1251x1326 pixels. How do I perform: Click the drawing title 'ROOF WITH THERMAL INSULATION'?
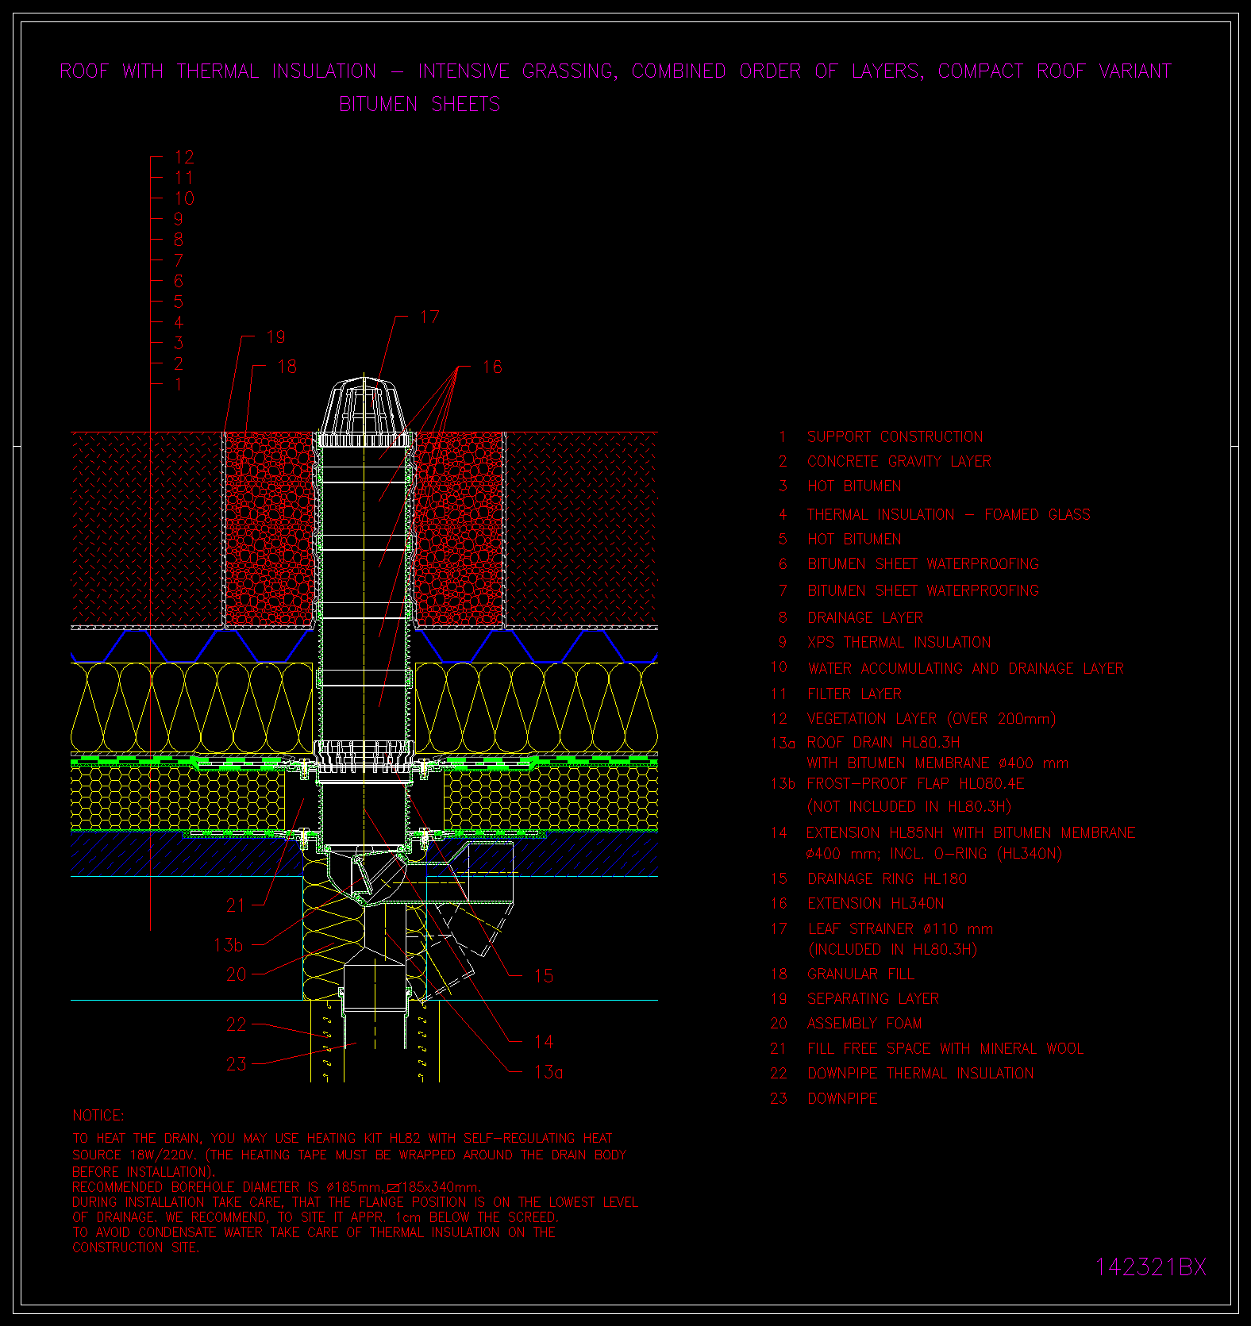coord(218,71)
